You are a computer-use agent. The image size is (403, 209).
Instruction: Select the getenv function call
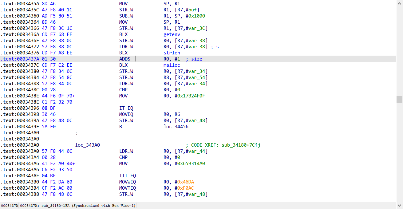pyautogui.click(x=172, y=34)
